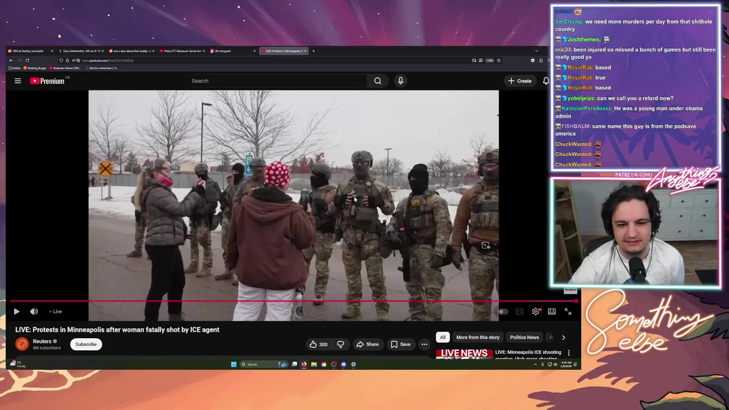Expand hidden system tray icons
Viewport: 729px width, 410px height.
[535, 364]
